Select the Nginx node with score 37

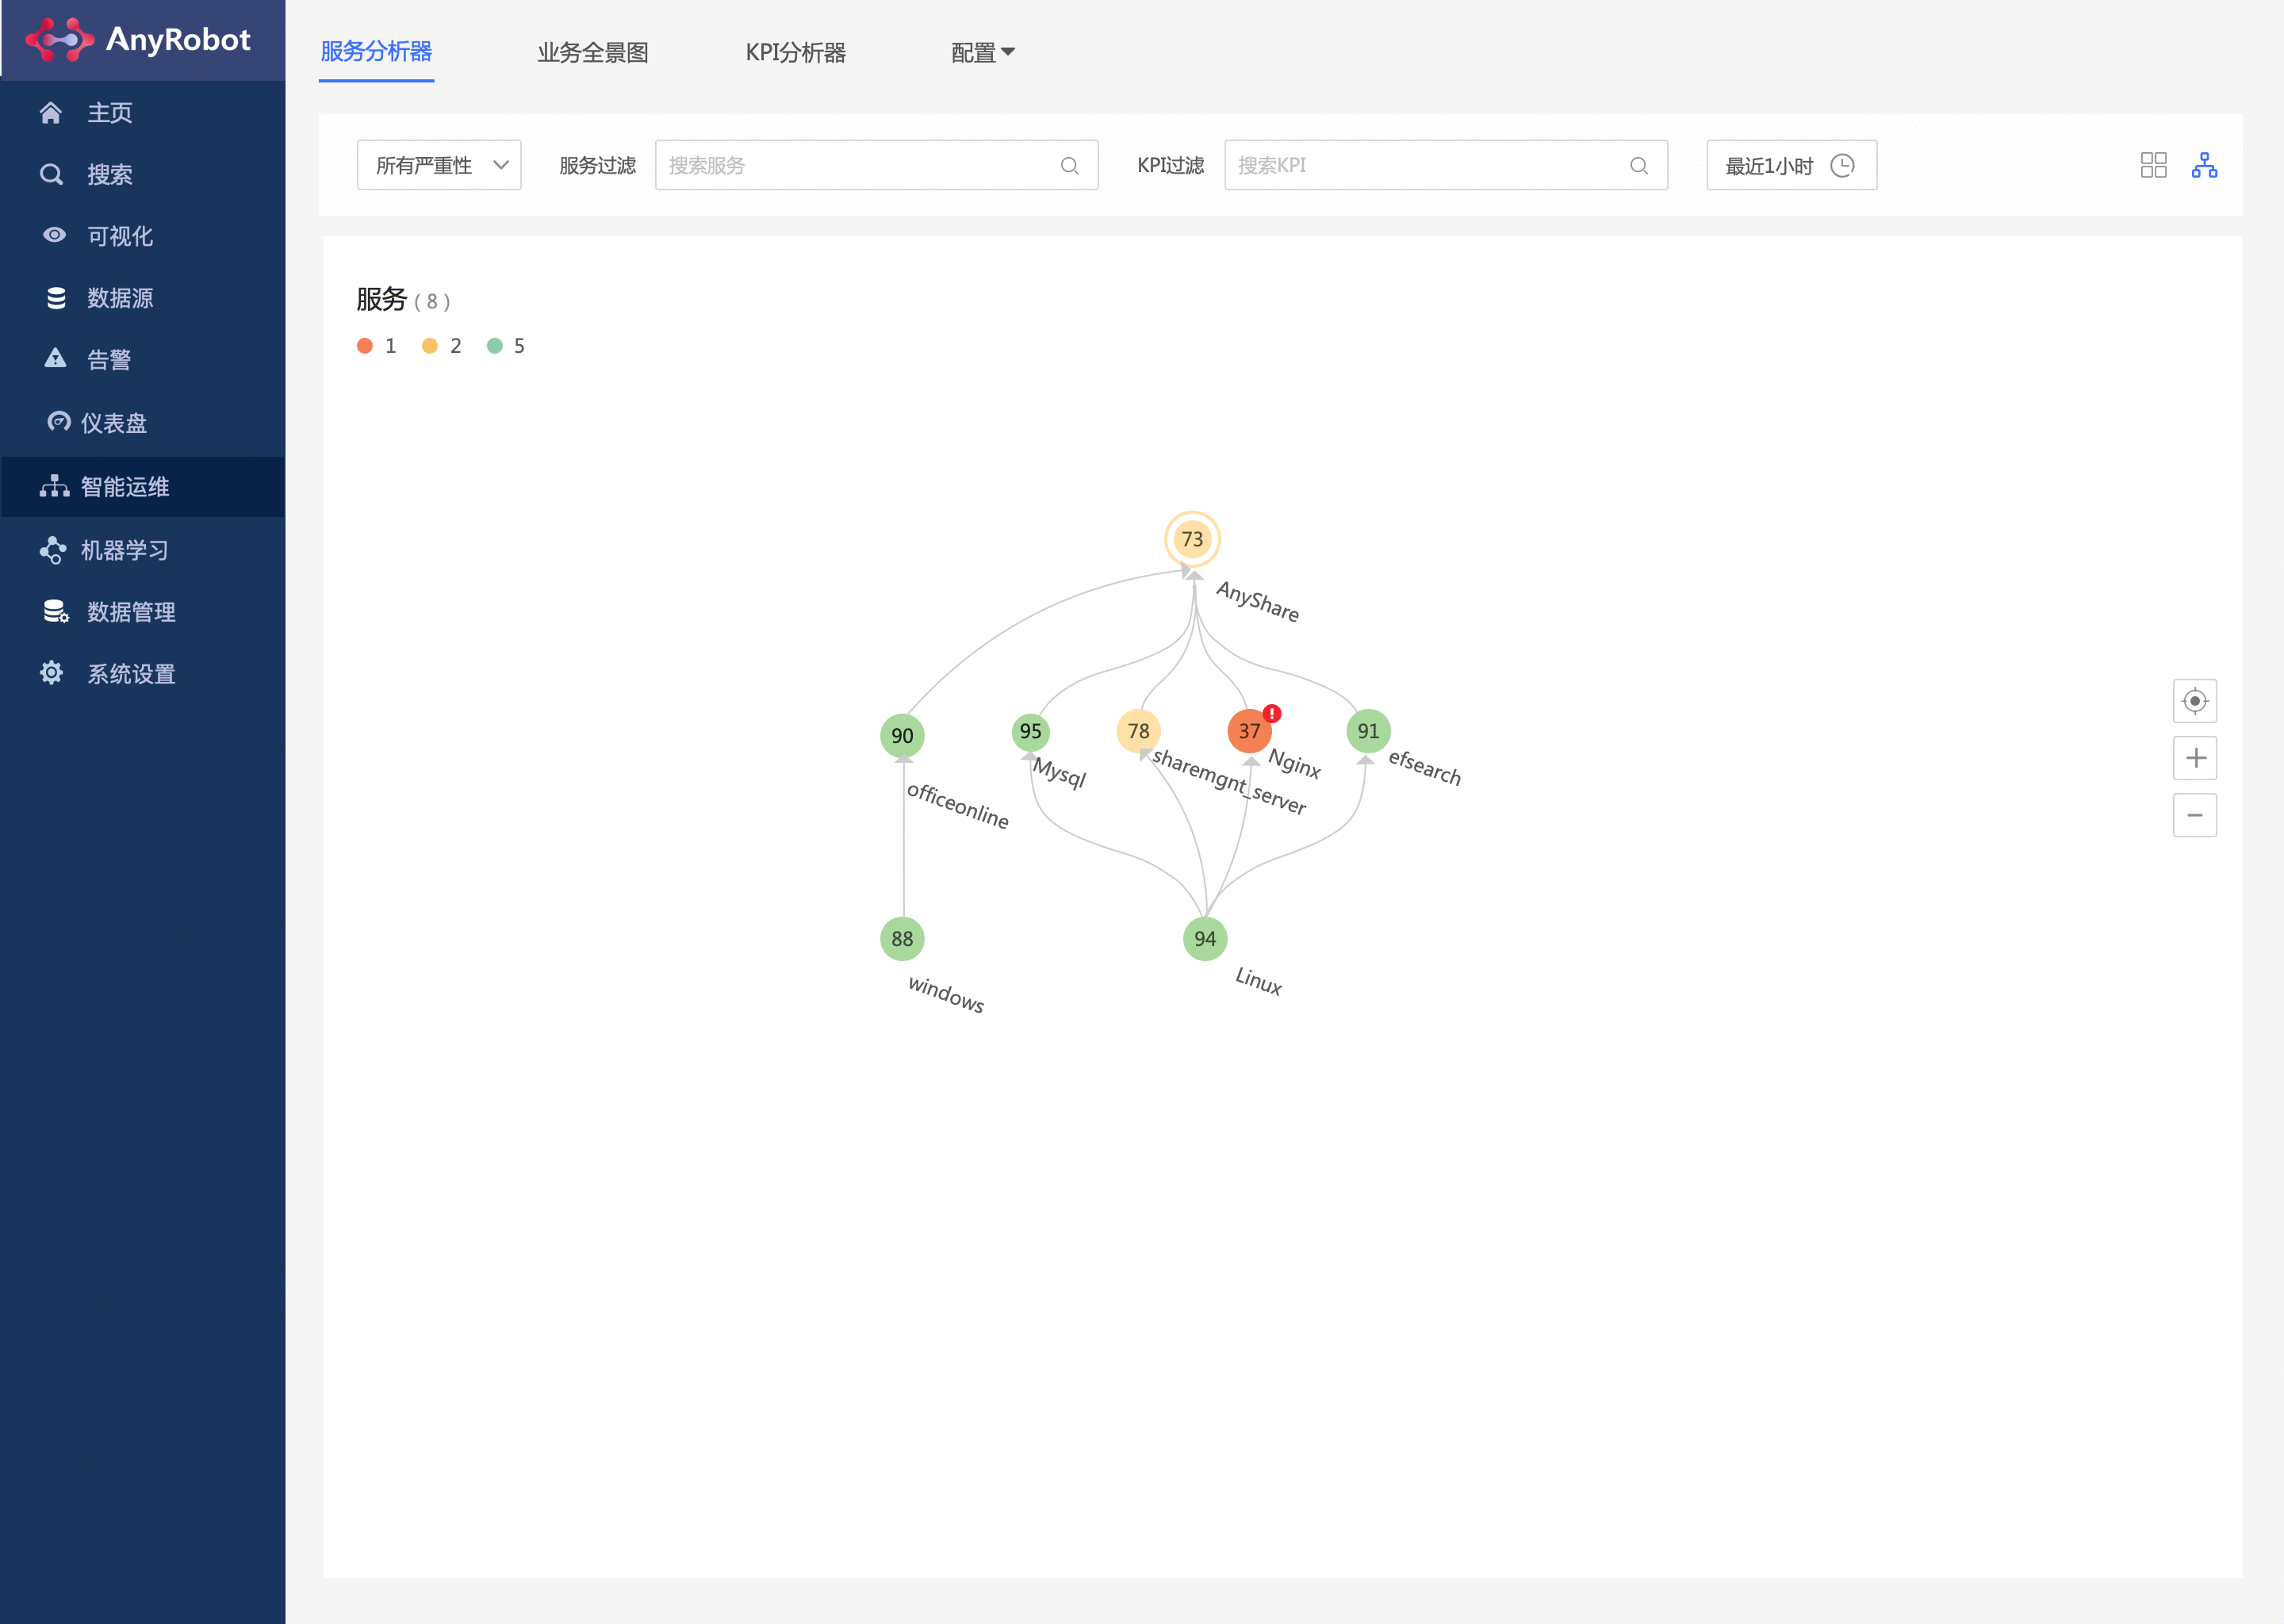click(x=1249, y=731)
